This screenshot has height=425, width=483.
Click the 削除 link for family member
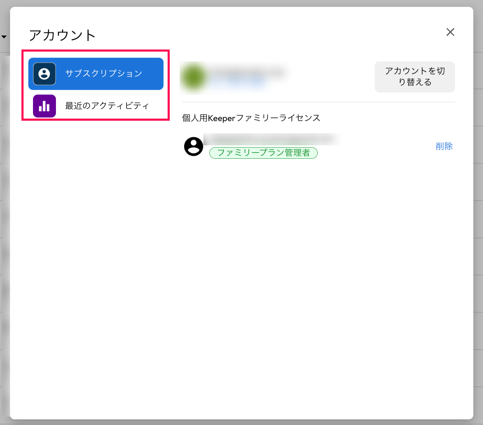[444, 146]
